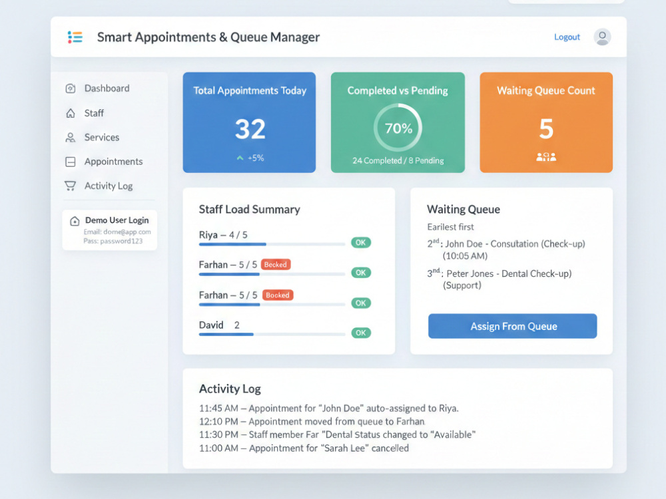Image resolution: width=666 pixels, height=499 pixels.
Task: Go to Staff section
Action: click(94, 113)
